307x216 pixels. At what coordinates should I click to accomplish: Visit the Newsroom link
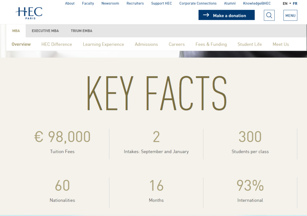tap(110, 3)
